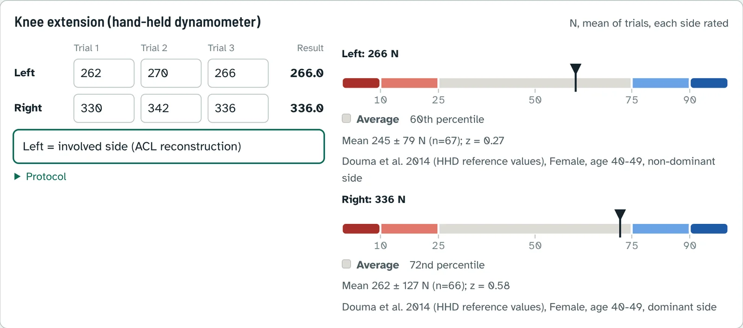This screenshot has height=328, width=743.
Task: Click the involved side notes text box
Action: [x=169, y=146]
